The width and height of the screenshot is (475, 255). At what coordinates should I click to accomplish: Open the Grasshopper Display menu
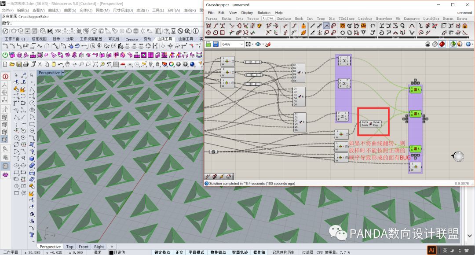247,13
